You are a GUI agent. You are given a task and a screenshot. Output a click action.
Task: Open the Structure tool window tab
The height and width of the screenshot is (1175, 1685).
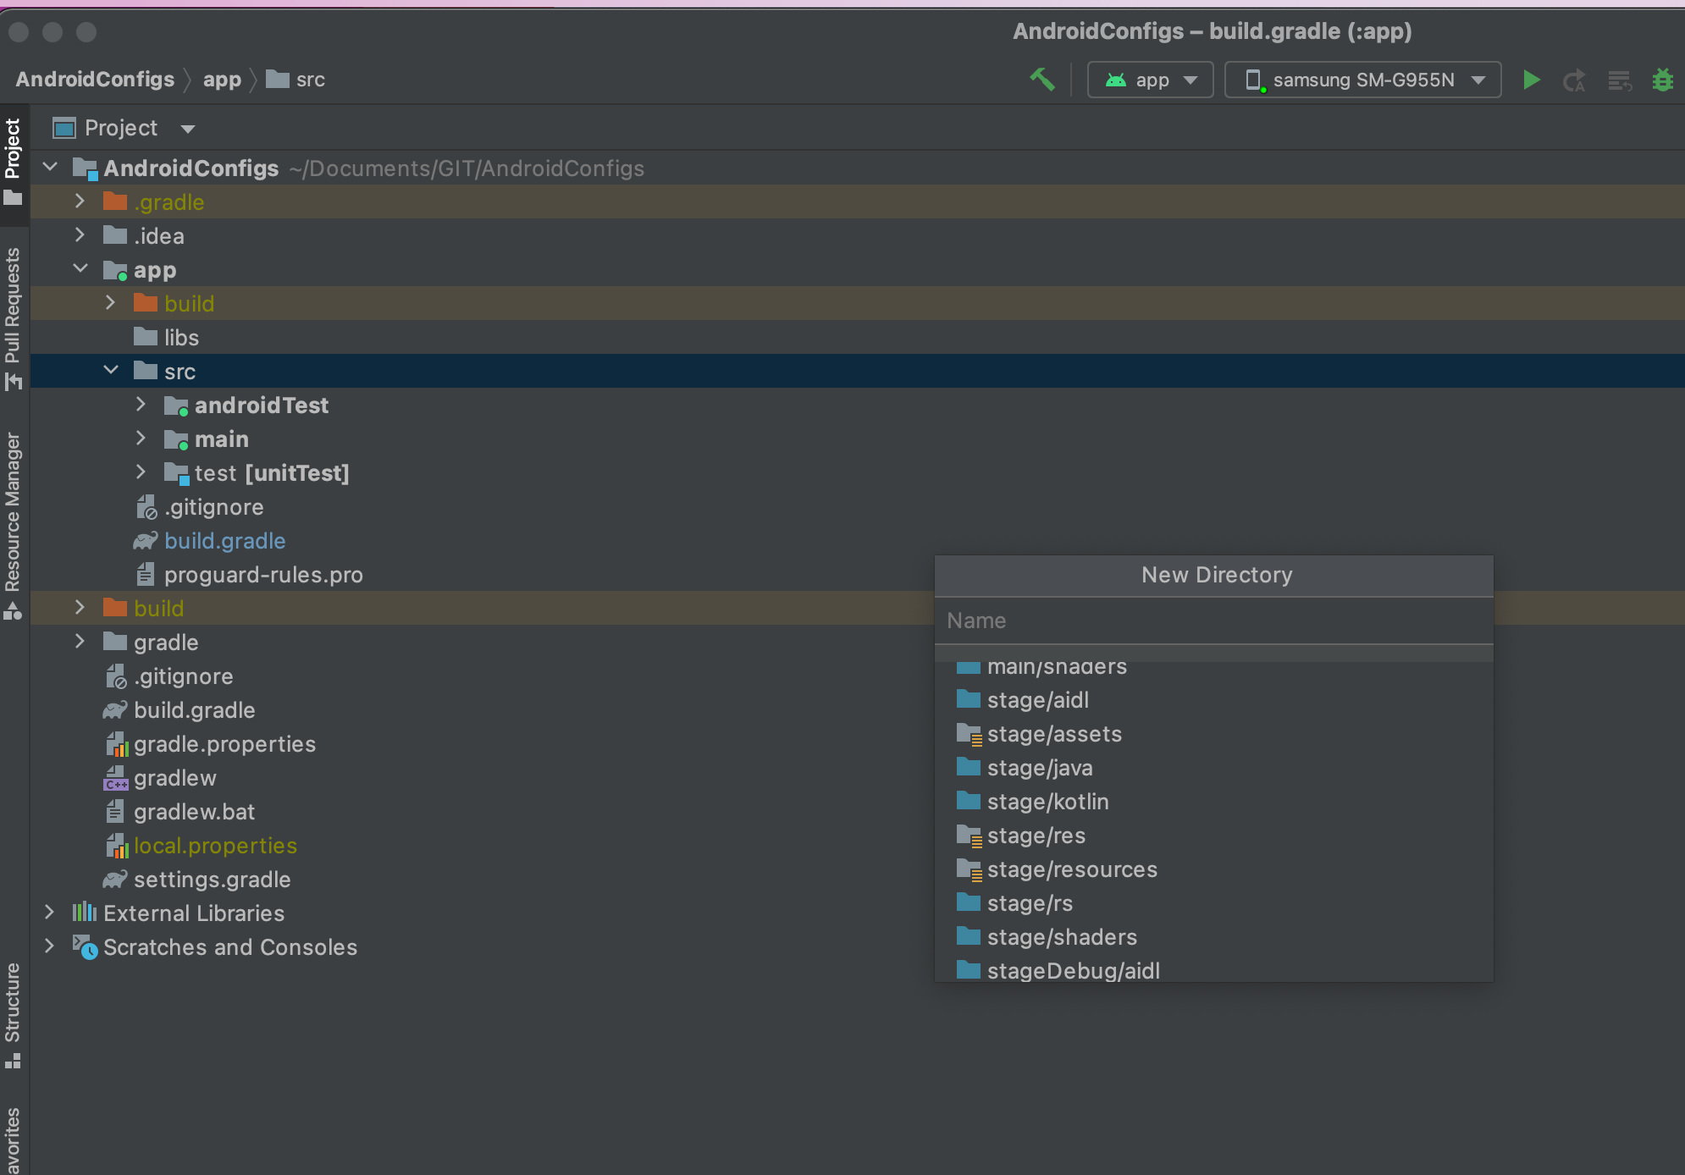14,1014
